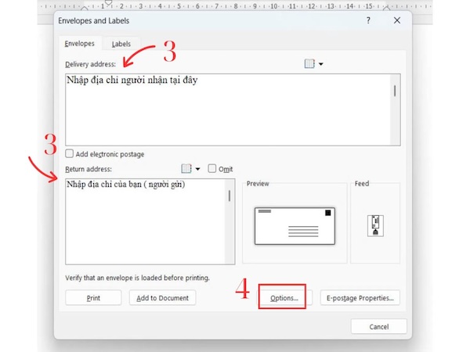
Task: Click the Feed method icon
Action: (375, 226)
